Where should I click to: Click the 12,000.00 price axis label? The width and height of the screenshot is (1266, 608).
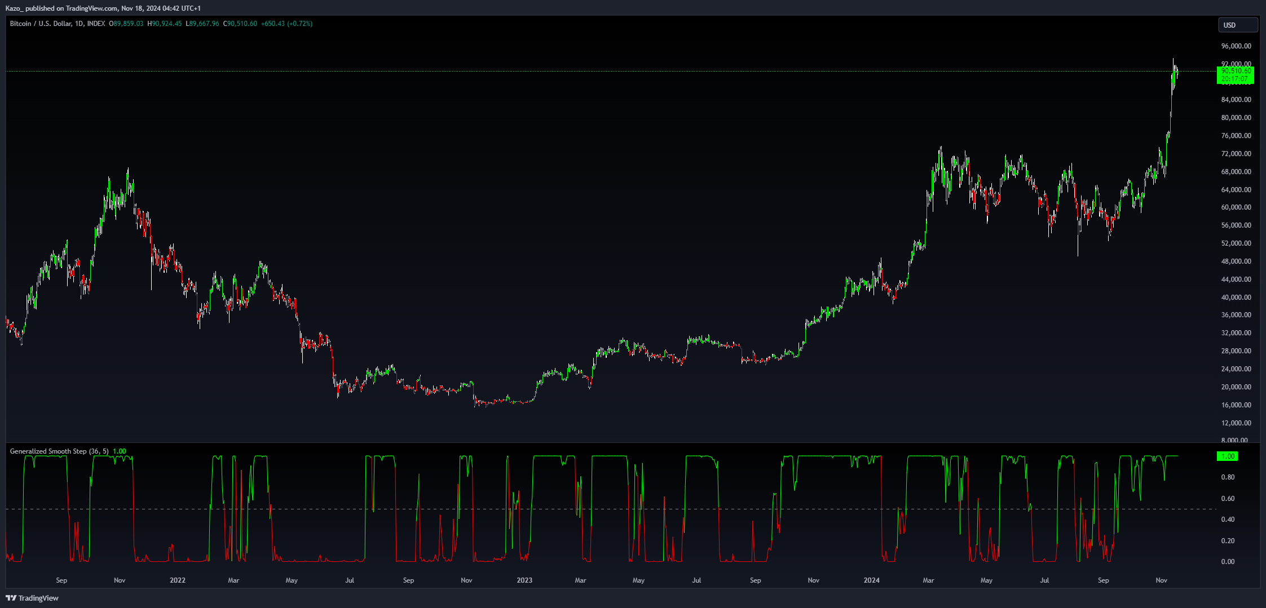tap(1236, 423)
